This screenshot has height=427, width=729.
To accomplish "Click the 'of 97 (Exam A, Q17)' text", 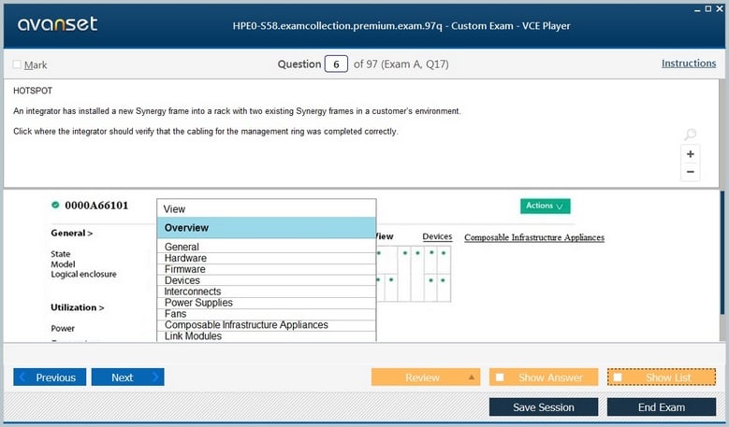I will [x=401, y=64].
